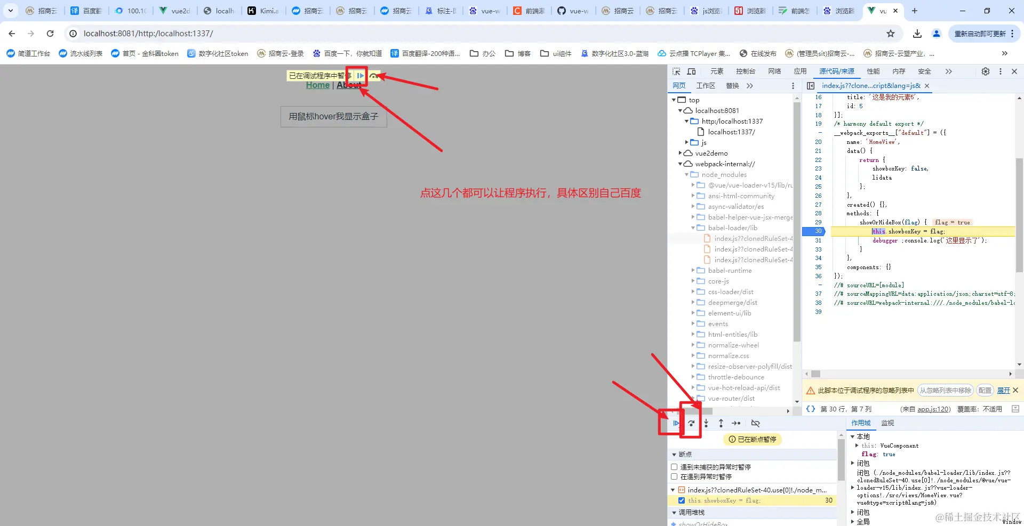Image resolution: width=1024 pixels, height=526 pixels.
Task: Open the Chrome profile avatar
Action: [937, 34]
